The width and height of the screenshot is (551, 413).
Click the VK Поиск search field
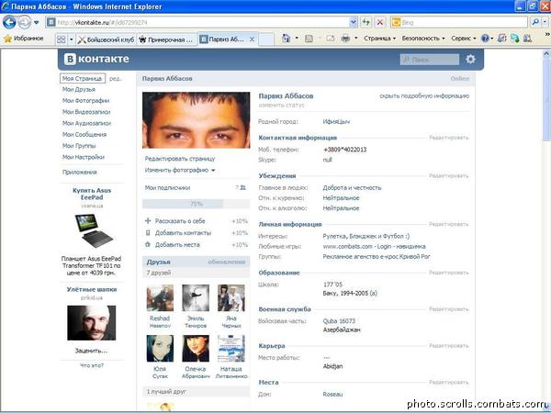[430, 60]
